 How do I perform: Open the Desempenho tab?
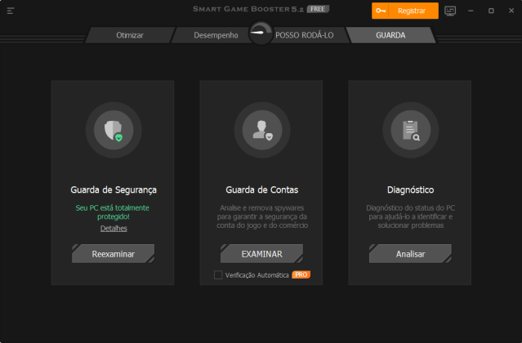(x=216, y=35)
